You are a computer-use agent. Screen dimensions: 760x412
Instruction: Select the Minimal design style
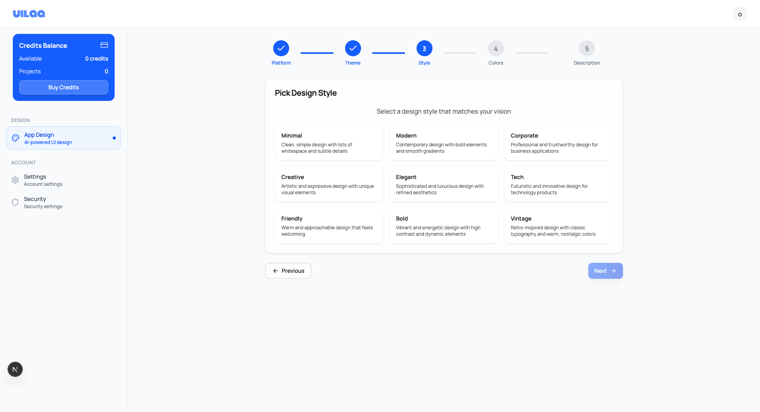(329, 143)
